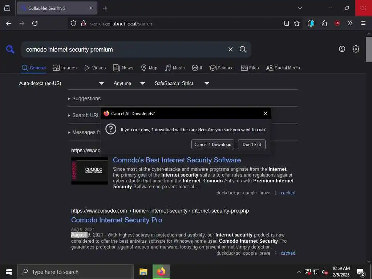
Task: Open the Anytime time range dropdown
Action: click(129, 83)
